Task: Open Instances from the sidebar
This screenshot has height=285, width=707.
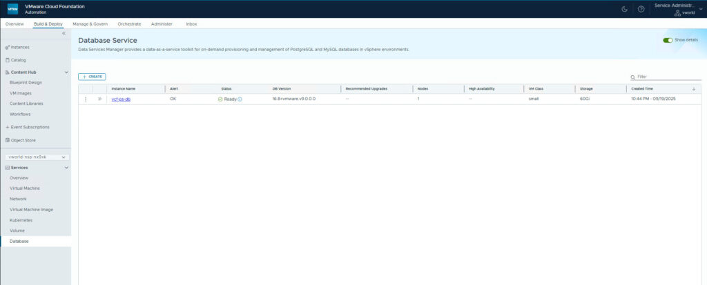Action: coord(20,48)
